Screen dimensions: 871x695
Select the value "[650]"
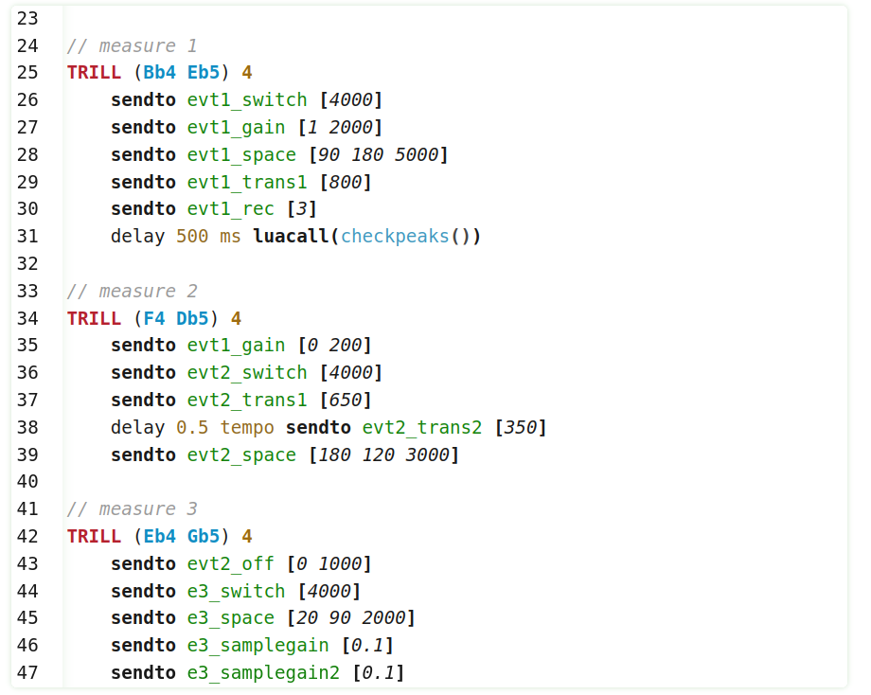[346, 400]
